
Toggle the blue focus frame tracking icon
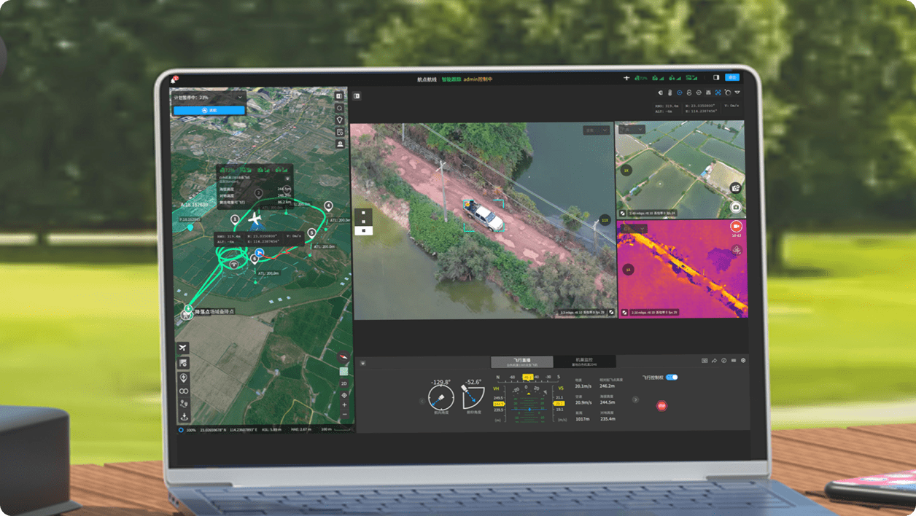[x=718, y=93]
